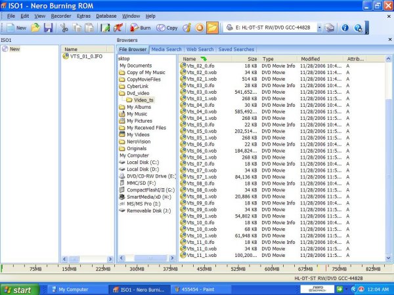Viewport: 394px width, 295px height.
Task: Open the Edit menu
Action: pos(25,16)
